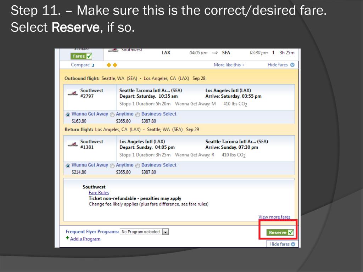Screen dimensions: 363x272
Task: Click the 'Outbound flight:' header text
Action: pyautogui.click(x=82, y=78)
